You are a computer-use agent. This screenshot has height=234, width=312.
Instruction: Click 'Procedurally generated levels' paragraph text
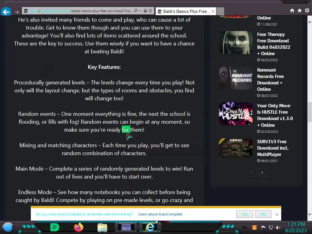pos(104,90)
